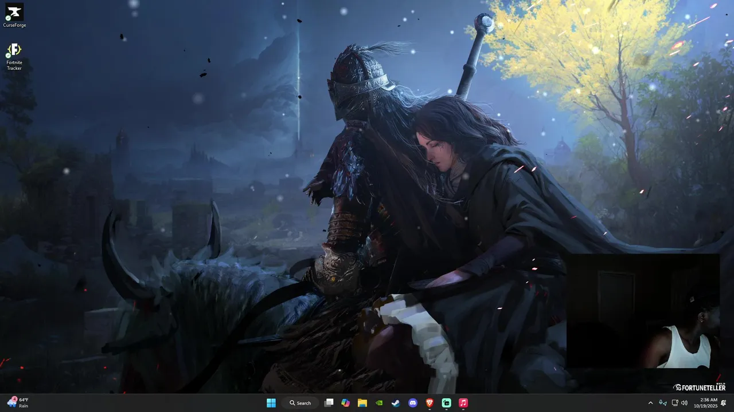Click the taskbar Search box

(300, 403)
